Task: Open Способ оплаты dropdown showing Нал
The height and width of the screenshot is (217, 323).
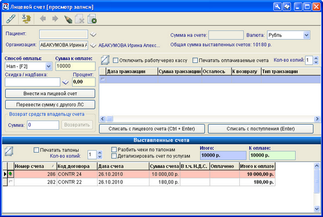Action: coord(49,66)
